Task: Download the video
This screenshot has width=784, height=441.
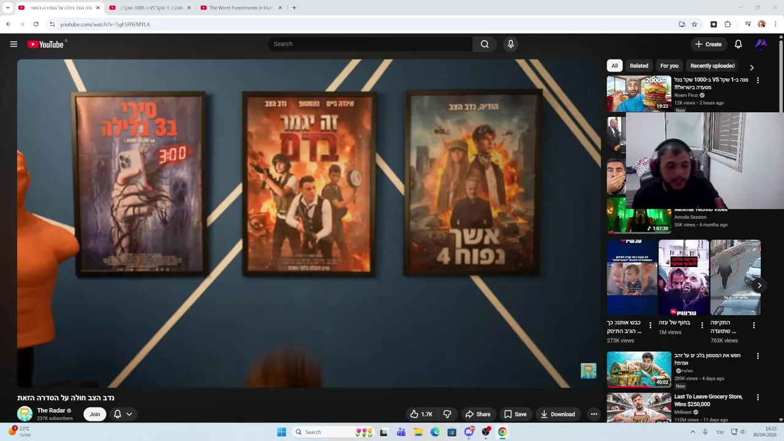Action: pos(557,414)
